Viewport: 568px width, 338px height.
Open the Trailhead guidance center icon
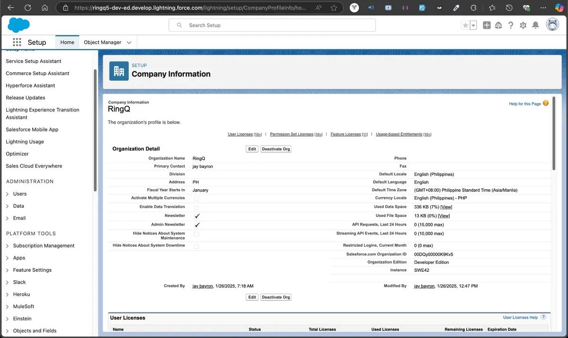click(x=498, y=26)
